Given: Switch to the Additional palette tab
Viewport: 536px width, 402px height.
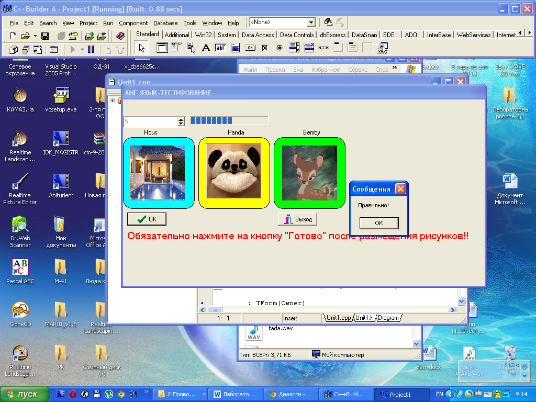Looking at the screenshot, I should point(177,35).
